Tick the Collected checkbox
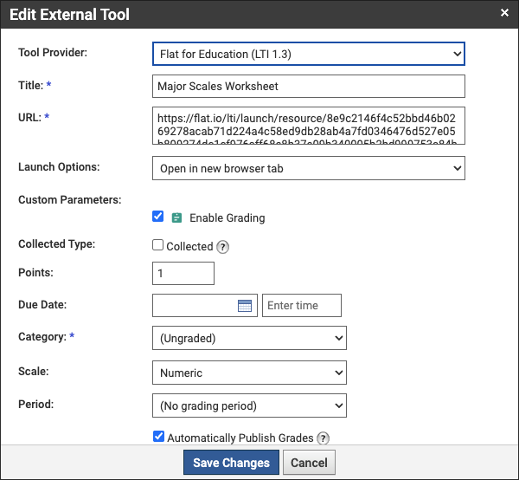519x480 pixels. click(x=158, y=245)
